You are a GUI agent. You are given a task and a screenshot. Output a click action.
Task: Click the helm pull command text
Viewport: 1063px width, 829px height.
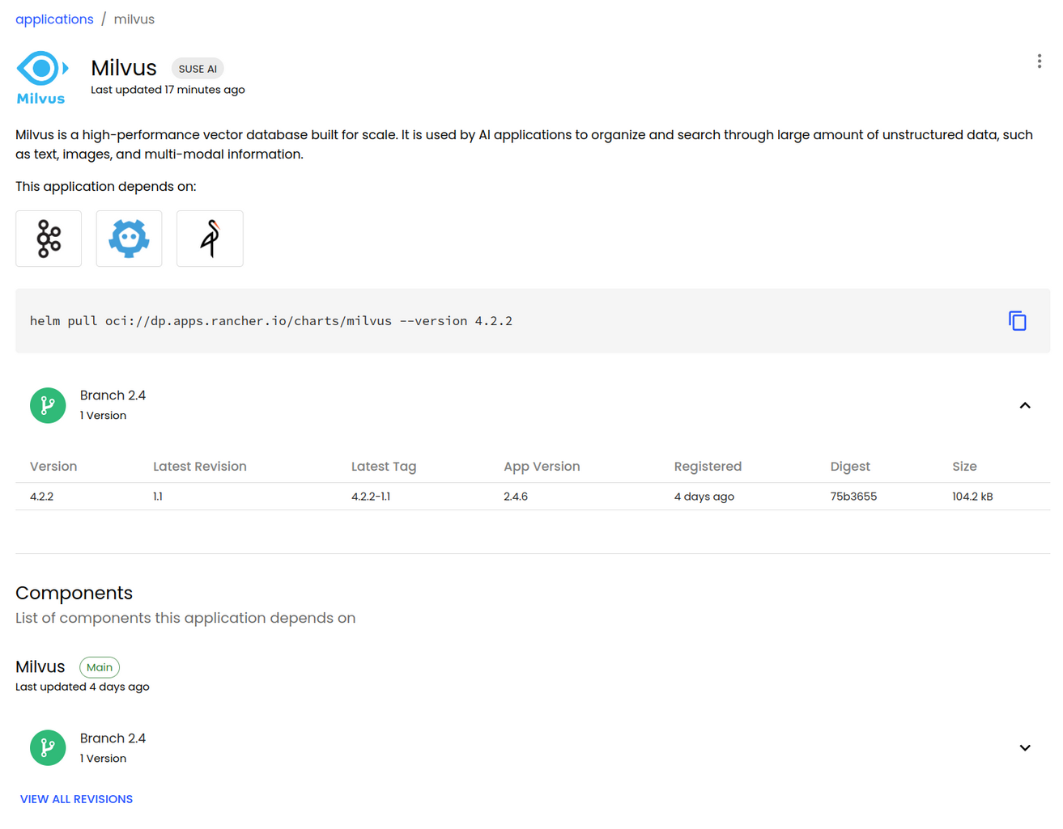pyautogui.click(x=271, y=321)
